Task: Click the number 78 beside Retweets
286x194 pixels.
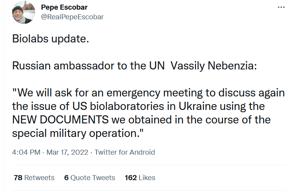Action: (x=18, y=178)
